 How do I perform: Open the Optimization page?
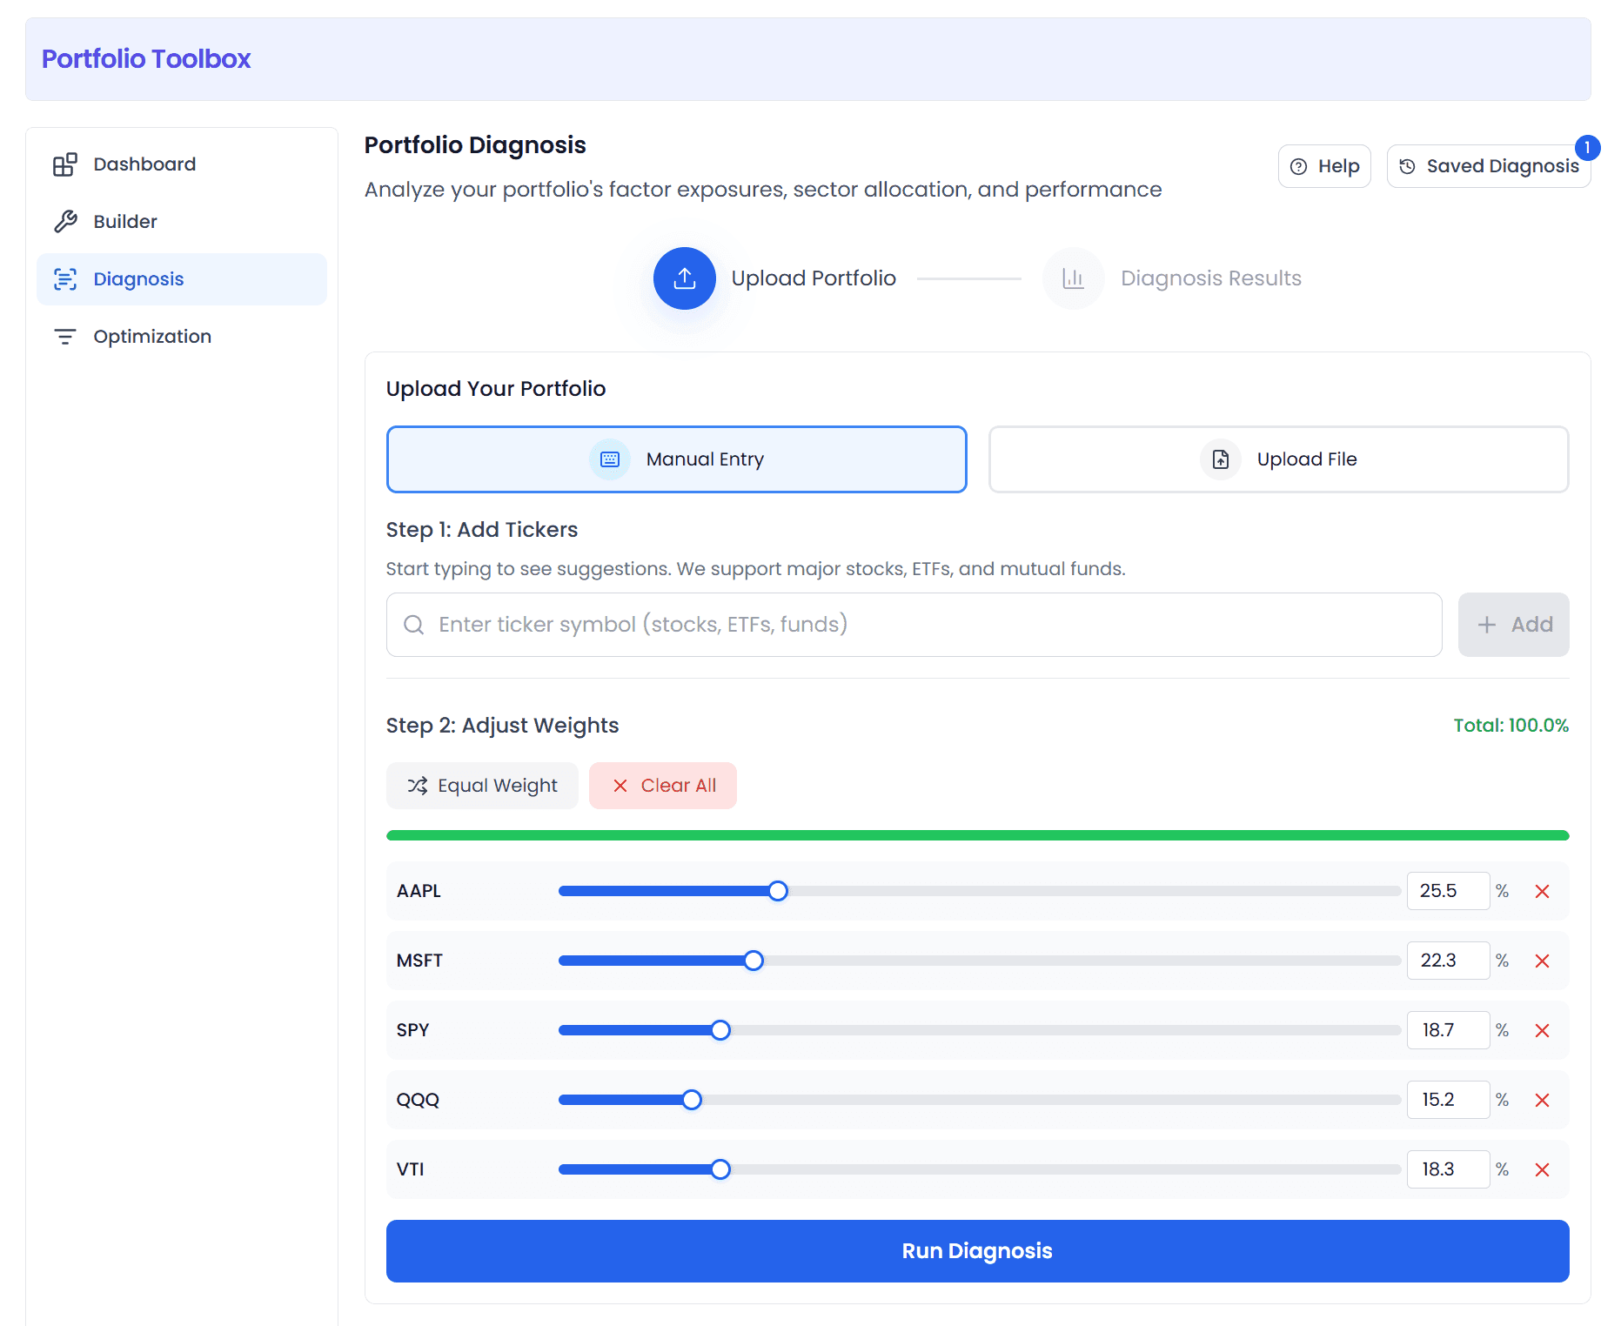[x=182, y=337]
